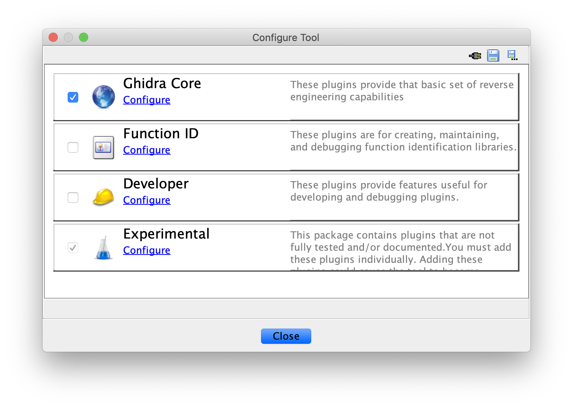Select the Ghidra Core description text
Viewport: 573px width, 408px height.
point(402,90)
